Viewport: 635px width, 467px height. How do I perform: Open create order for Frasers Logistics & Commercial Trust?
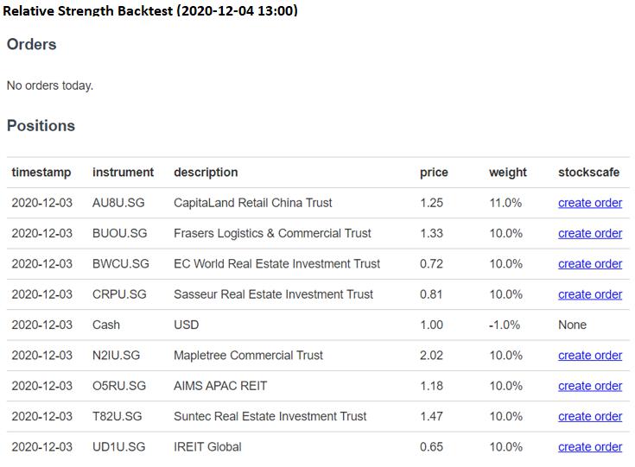pos(589,233)
